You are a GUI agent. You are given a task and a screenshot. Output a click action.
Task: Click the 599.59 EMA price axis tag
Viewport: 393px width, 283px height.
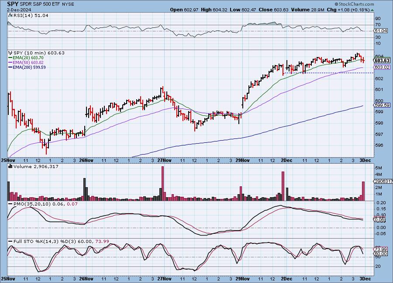click(382, 105)
